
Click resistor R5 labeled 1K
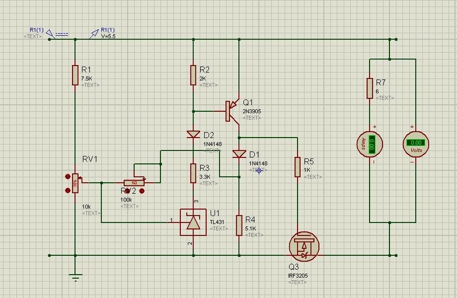[298, 167]
